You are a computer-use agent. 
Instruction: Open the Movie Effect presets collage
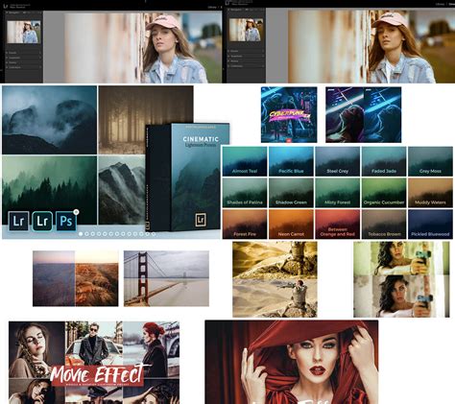(94, 363)
